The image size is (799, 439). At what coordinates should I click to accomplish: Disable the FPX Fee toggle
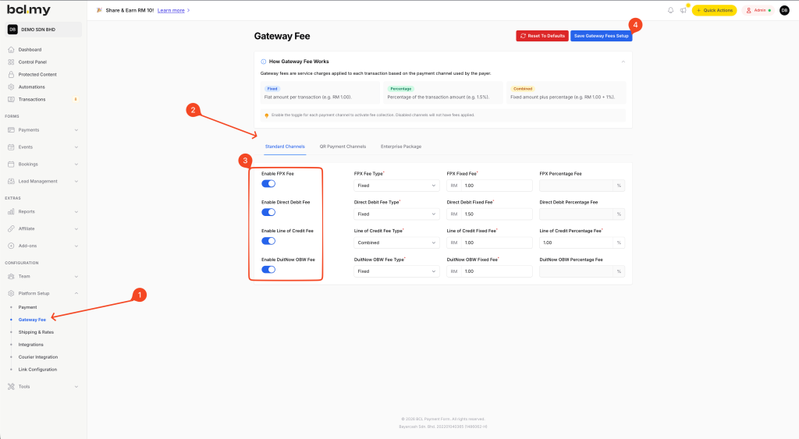coord(268,183)
